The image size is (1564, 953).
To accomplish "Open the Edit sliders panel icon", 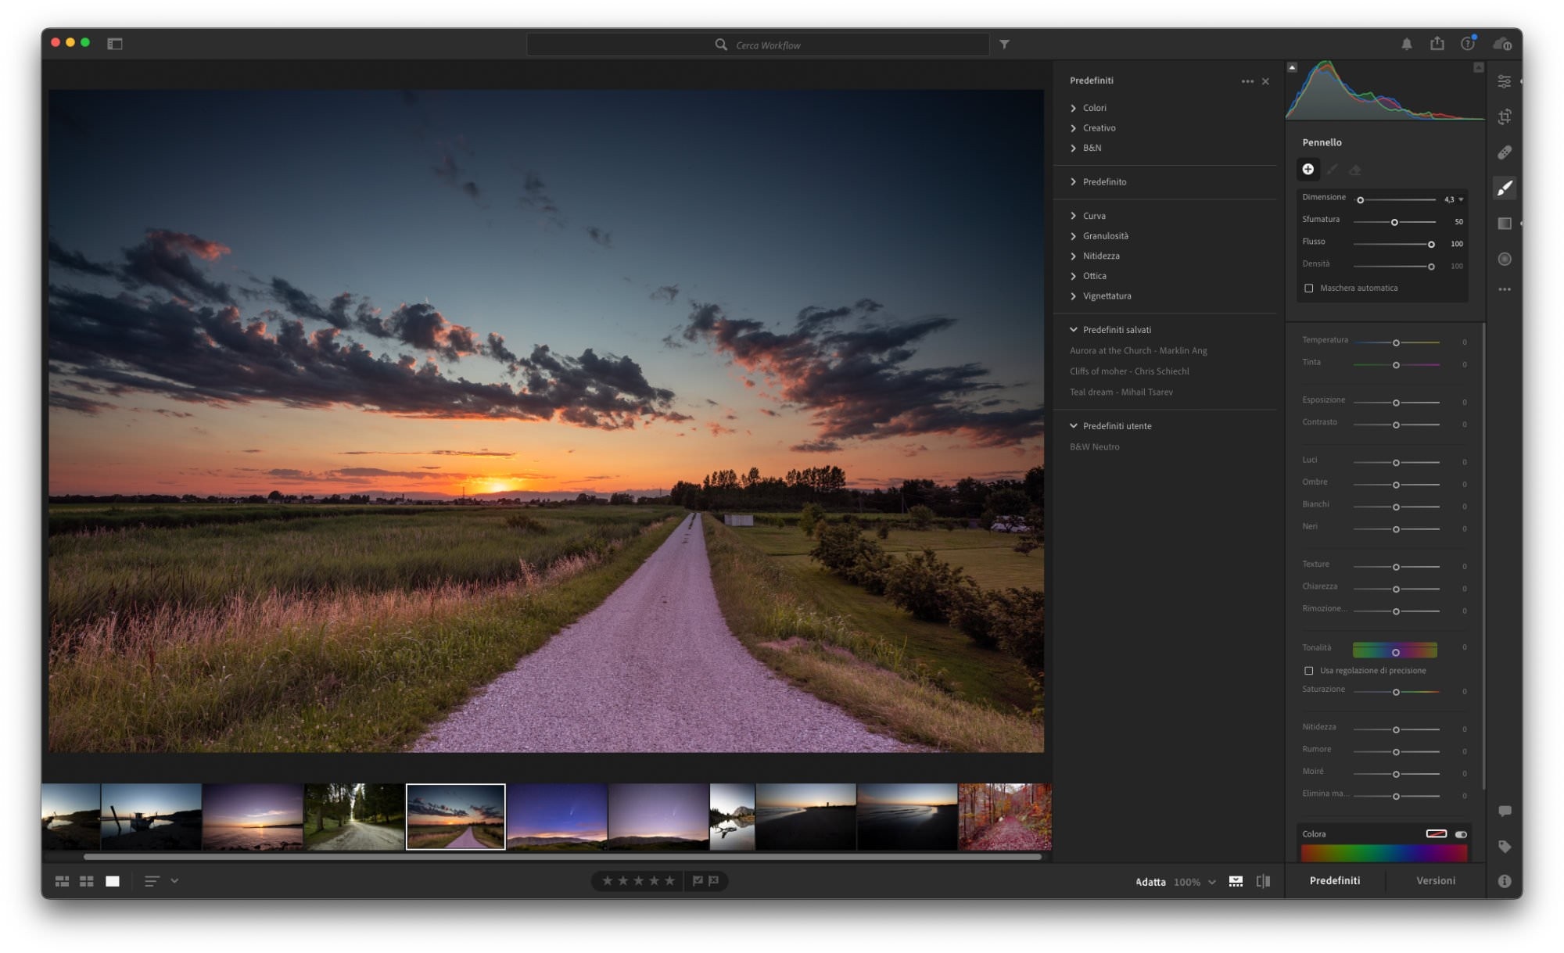I will [1504, 81].
